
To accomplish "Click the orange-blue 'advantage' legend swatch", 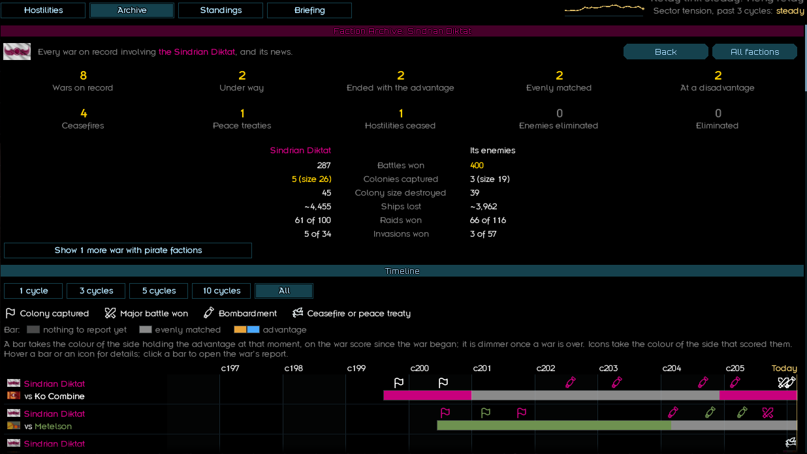I will (247, 330).
